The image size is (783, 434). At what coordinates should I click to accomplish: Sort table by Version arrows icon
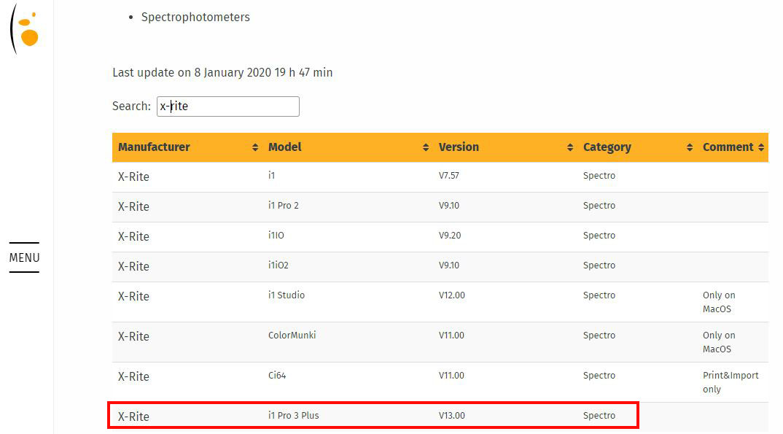570,147
